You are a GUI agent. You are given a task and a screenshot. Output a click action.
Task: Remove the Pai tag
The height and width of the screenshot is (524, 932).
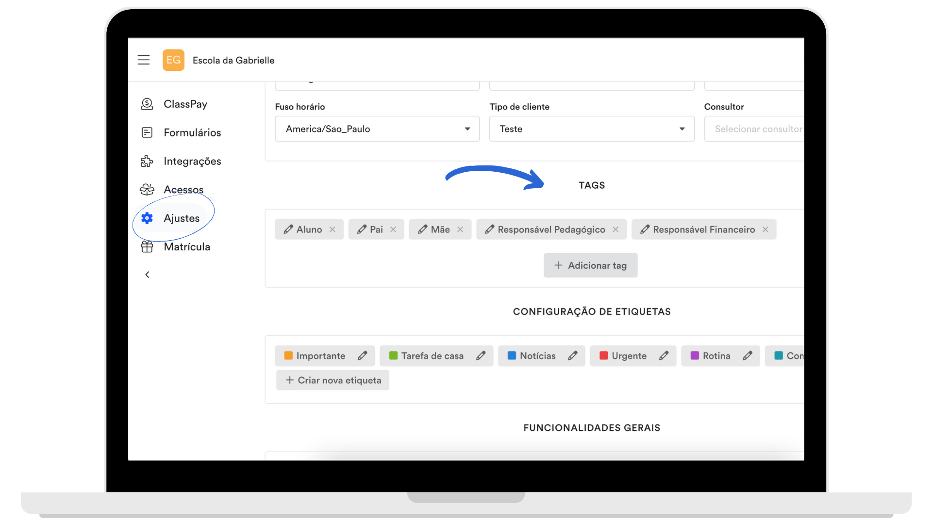393,229
